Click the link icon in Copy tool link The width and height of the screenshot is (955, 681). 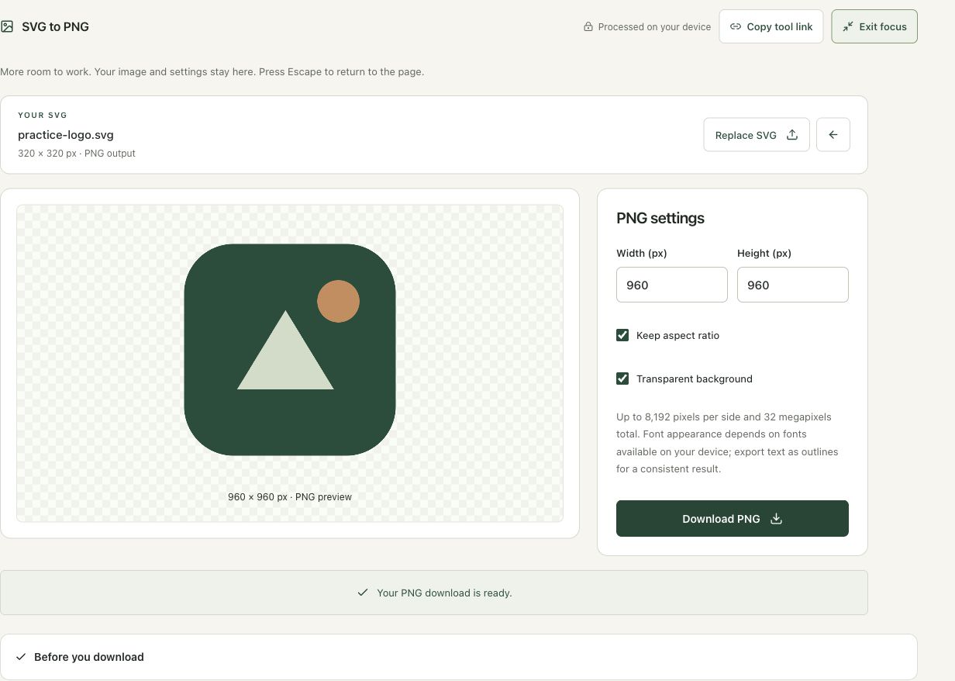[736, 26]
